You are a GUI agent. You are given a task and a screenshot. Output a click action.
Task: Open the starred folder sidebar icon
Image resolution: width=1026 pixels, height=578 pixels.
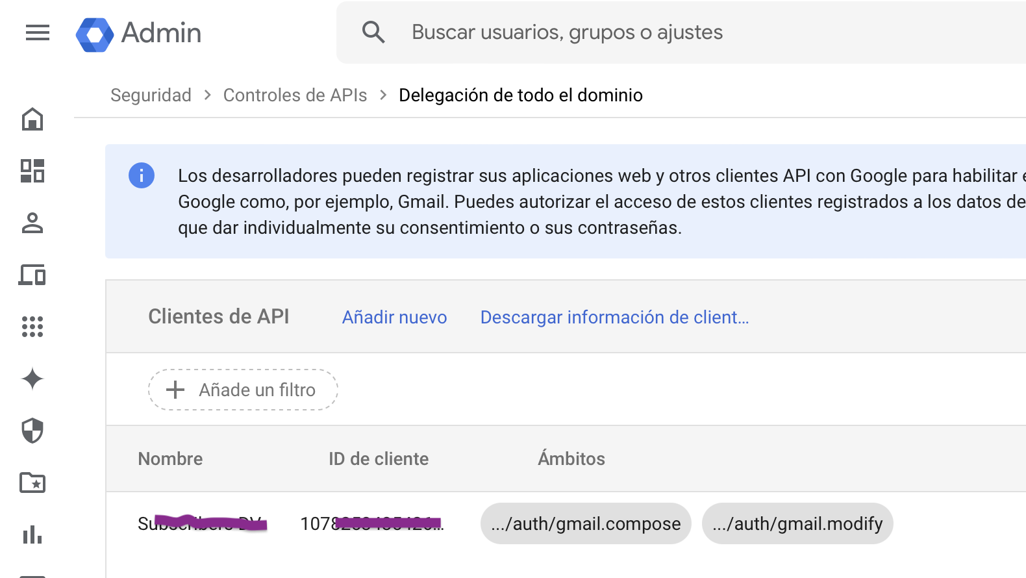click(x=32, y=483)
